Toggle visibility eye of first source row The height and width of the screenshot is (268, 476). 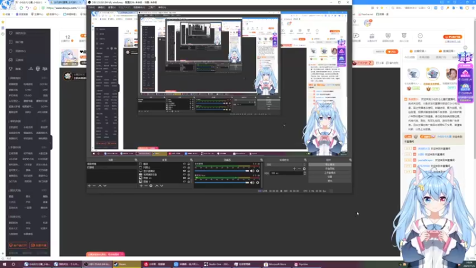tap(184, 164)
